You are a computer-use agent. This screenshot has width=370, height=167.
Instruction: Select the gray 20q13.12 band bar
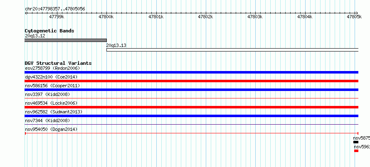[66, 40]
